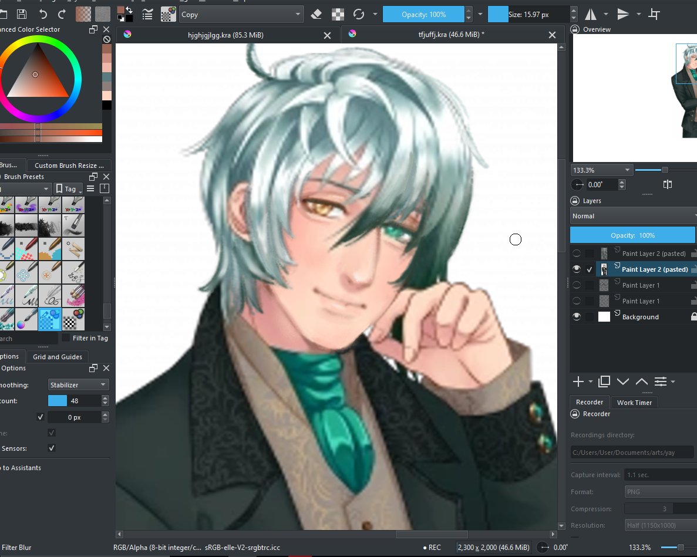Uncheck the selected Paint Layer 2 checkbox
This screenshot has height=557, width=697.
click(590, 269)
